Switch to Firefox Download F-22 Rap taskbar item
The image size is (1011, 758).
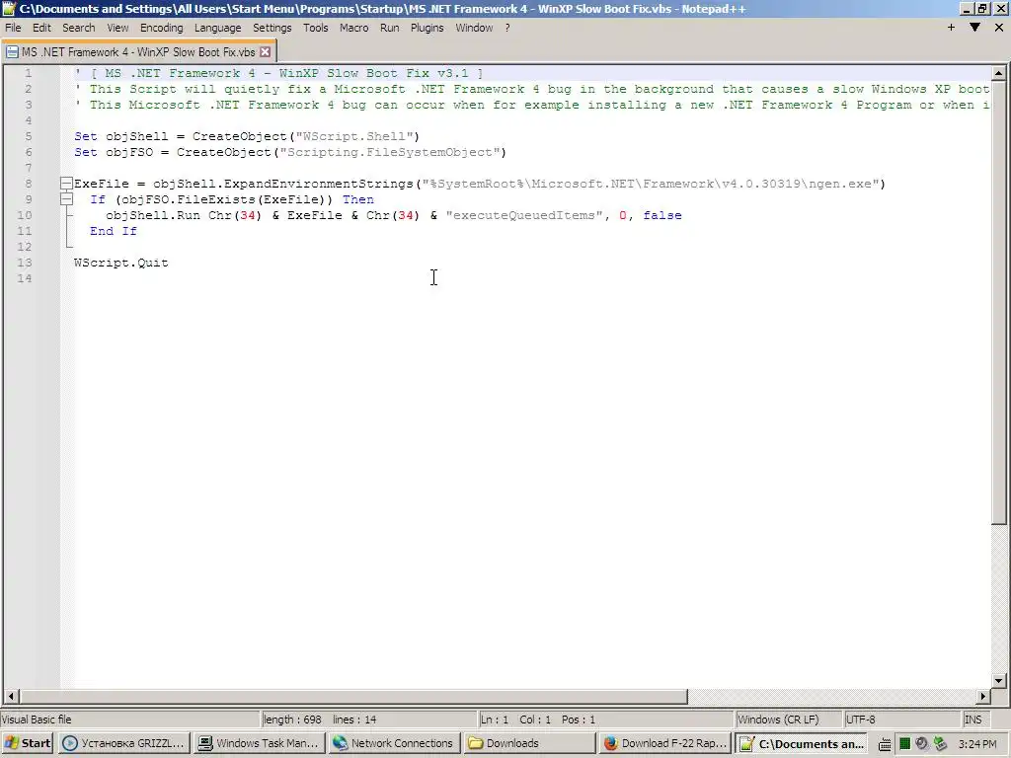(665, 743)
